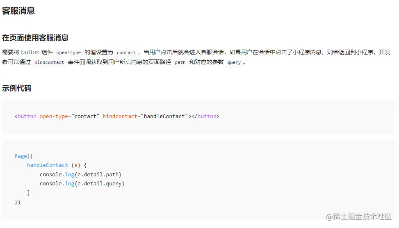Click the 在页面使用客服消息 subheading
399x228 pixels.
(35, 38)
